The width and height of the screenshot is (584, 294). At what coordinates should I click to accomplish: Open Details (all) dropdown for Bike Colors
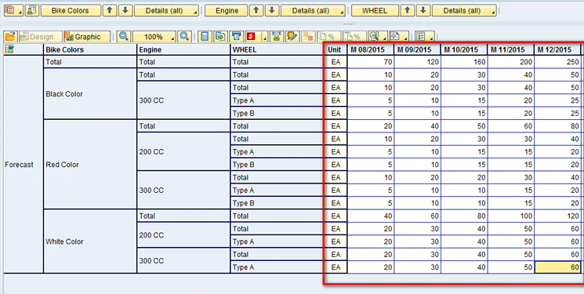pyautogui.click(x=166, y=10)
